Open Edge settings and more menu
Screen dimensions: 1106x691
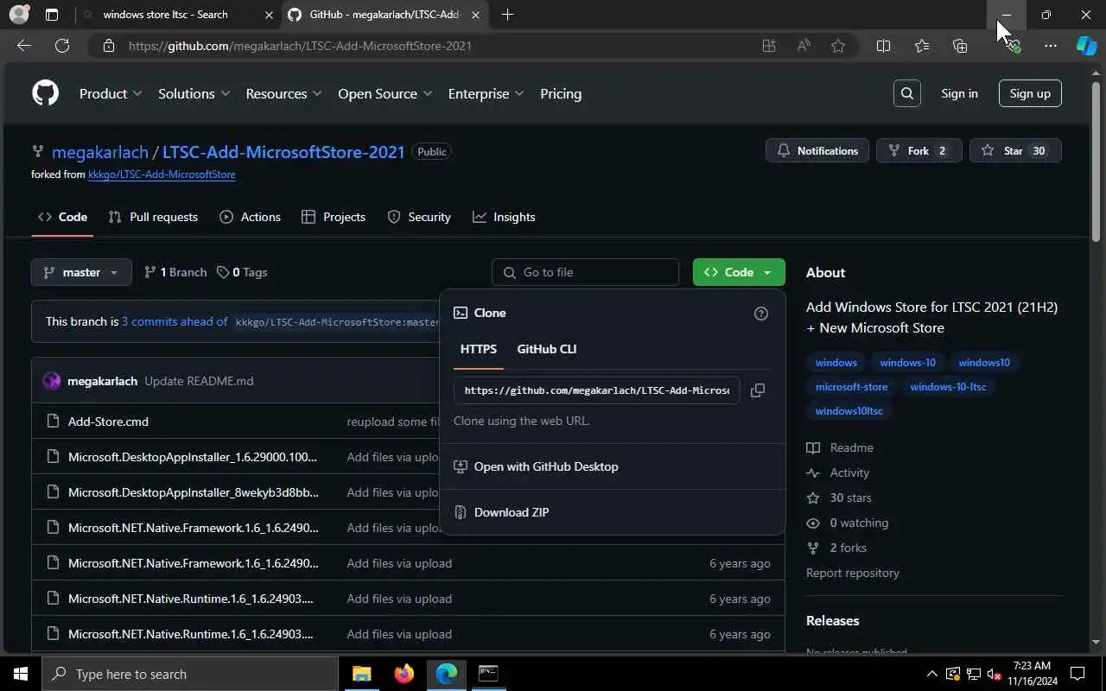pyautogui.click(x=1051, y=46)
